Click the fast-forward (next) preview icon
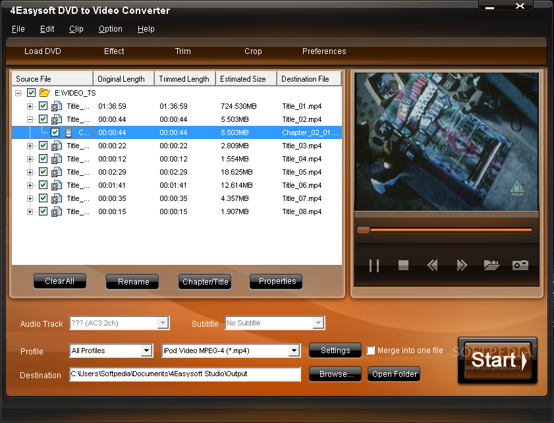554x423 pixels. tap(462, 265)
